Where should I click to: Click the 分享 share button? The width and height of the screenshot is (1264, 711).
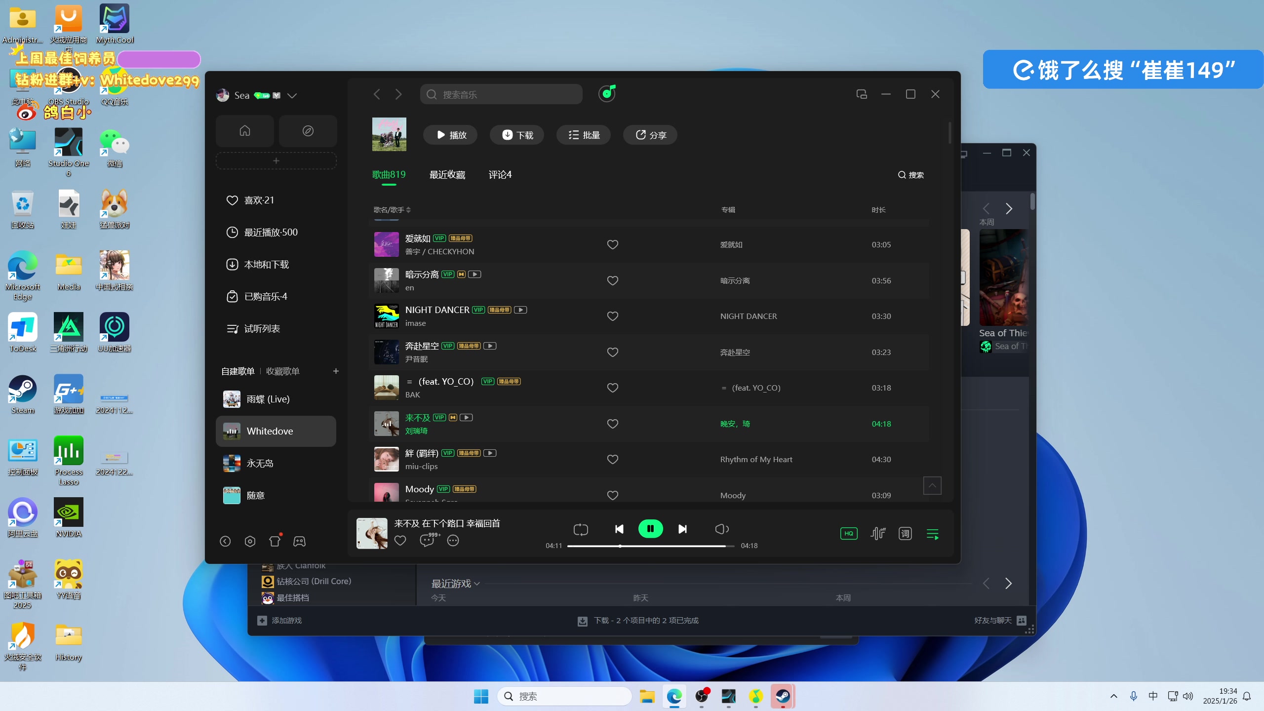(x=650, y=135)
